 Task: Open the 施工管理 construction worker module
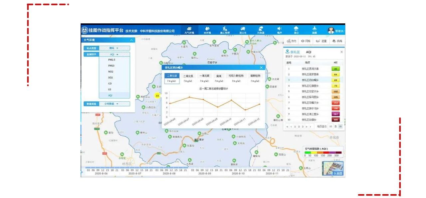[225, 30]
